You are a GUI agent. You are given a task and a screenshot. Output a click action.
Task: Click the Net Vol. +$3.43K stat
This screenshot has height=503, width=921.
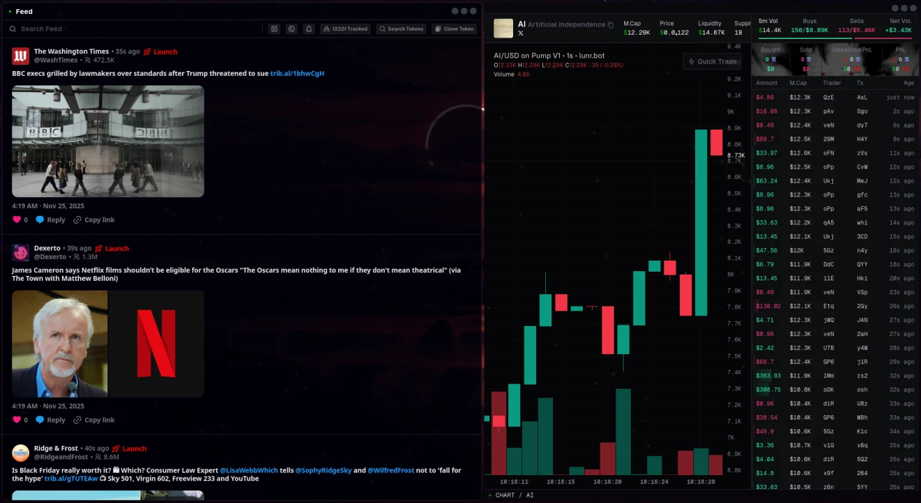click(x=899, y=26)
